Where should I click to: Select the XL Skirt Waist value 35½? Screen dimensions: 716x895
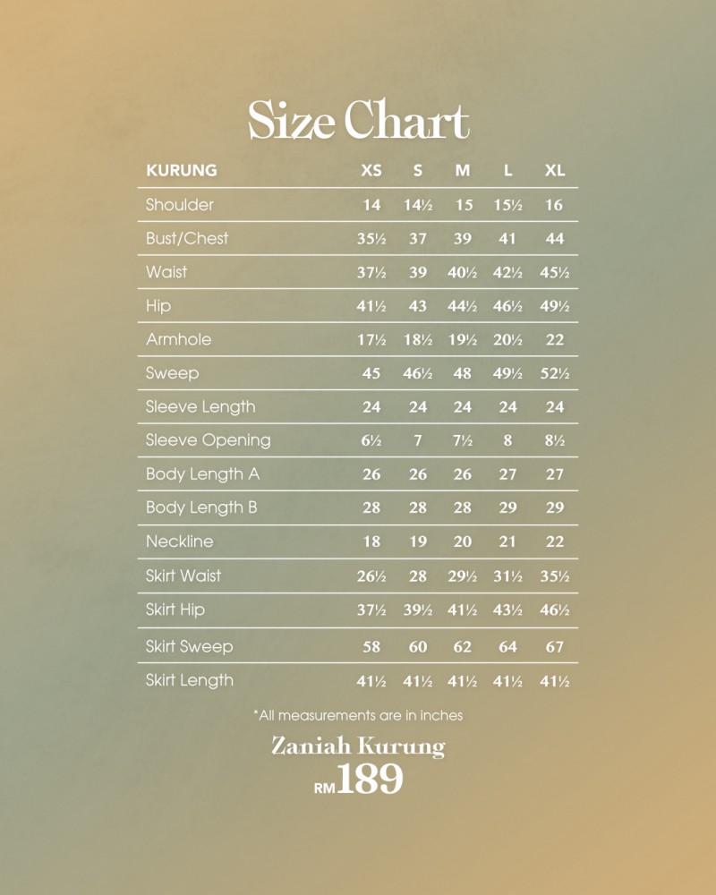click(554, 575)
